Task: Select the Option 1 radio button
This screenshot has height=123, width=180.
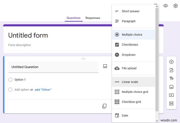Action: point(10,80)
